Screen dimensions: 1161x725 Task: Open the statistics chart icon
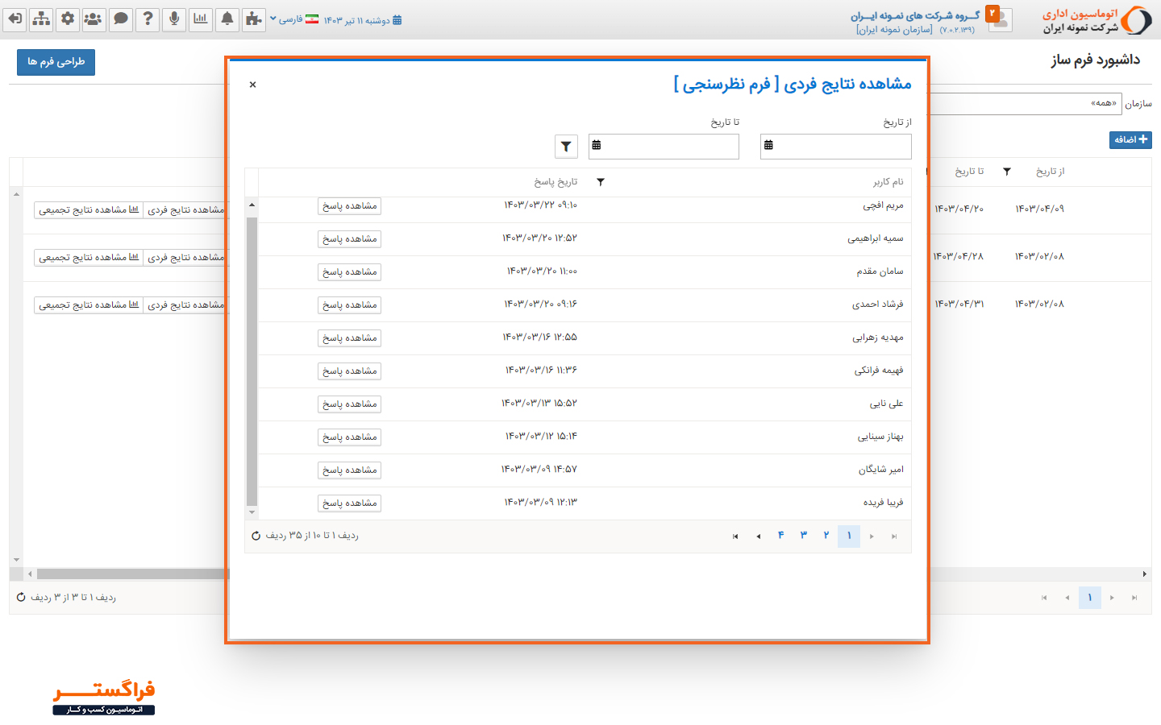tap(201, 19)
